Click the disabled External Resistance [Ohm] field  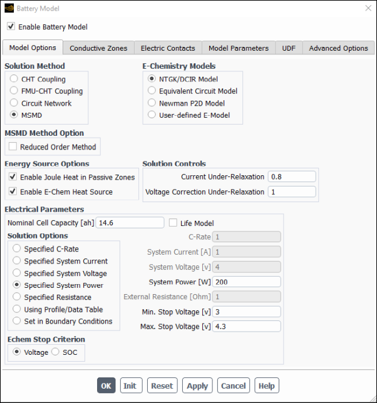click(x=247, y=297)
